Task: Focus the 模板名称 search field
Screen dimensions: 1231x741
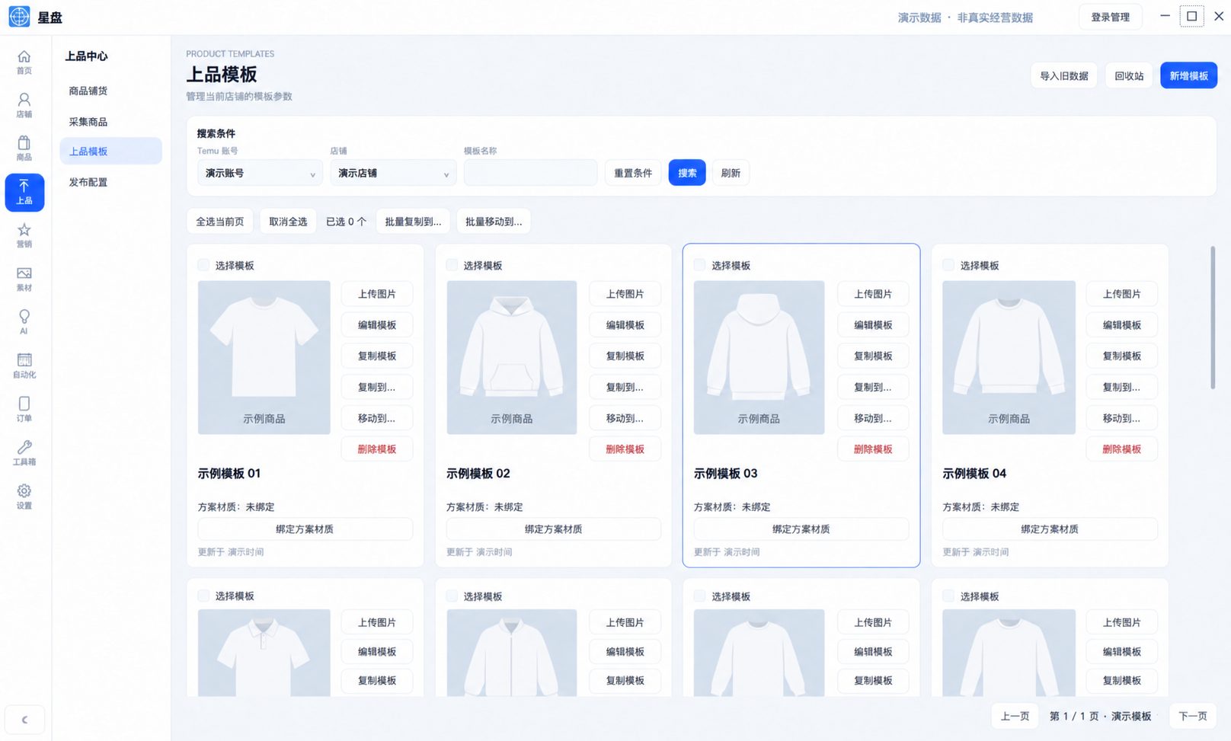Action: [530, 173]
